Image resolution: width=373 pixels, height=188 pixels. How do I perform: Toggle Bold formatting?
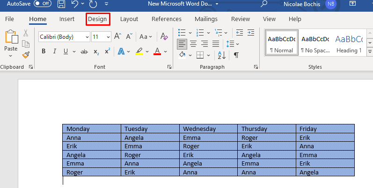(x=44, y=51)
